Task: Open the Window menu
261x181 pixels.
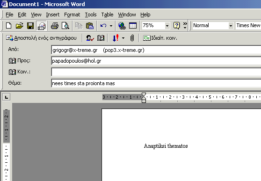Action: [x=127, y=14]
